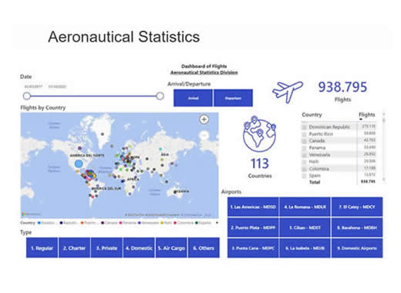
Task: Click the globe countries icon
Action: tap(259, 134)
